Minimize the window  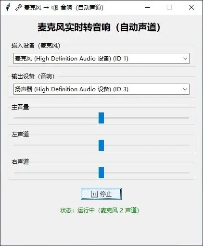[x=148, y=7]
